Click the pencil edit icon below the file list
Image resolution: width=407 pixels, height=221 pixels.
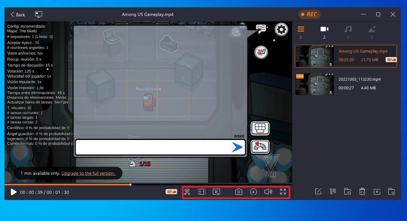tap(318, 192)
